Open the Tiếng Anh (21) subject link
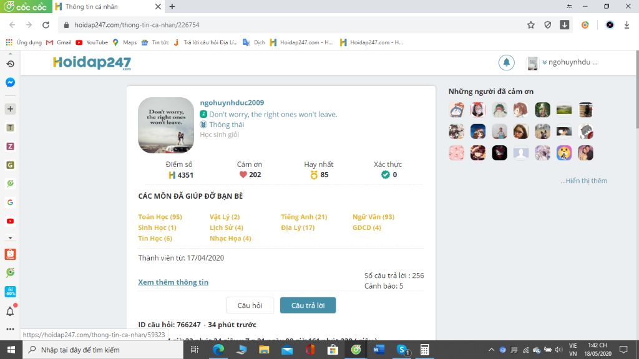 coord(304,217)
